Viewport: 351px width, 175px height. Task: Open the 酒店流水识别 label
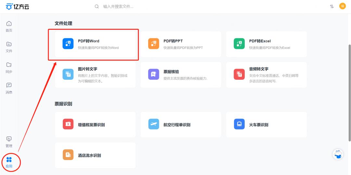[x=89, y=155]
